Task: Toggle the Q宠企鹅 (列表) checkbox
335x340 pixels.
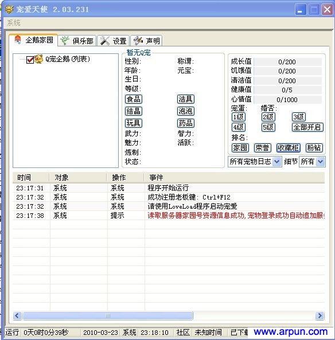Action: [x=30, y=60]
